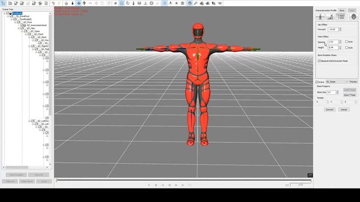Click the Forward hip offset stepper arrows

(340, 29)
